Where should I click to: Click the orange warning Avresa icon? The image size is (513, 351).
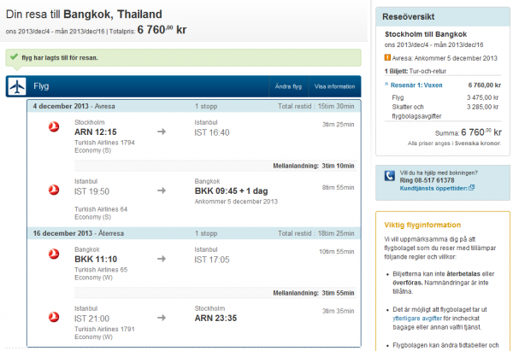387,57
